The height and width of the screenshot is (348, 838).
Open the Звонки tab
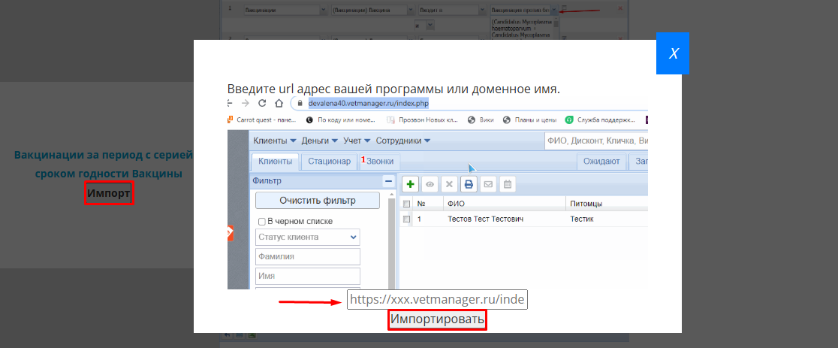[379, 161]
